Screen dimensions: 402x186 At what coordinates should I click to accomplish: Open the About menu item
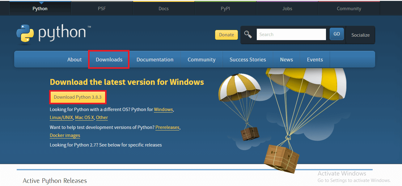[74, 60]
